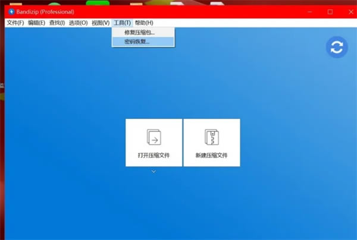Expand the chevron under 打开压缩文件
The image size is (357, 240).
(x=154, y=172)
